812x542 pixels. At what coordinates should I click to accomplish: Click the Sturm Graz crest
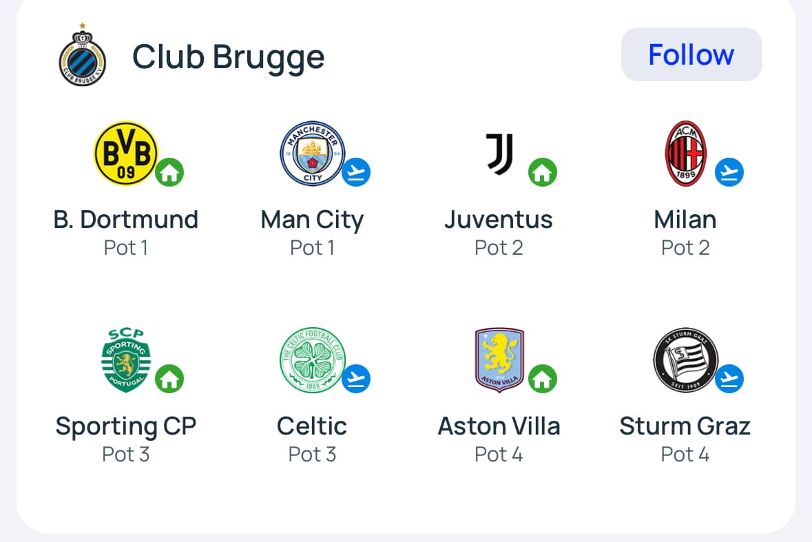point(685,360)
